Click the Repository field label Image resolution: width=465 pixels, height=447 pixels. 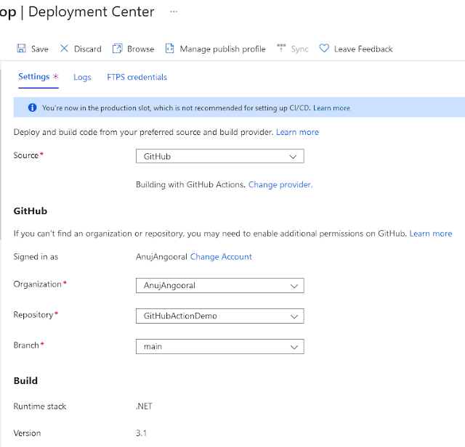point(33,315)
